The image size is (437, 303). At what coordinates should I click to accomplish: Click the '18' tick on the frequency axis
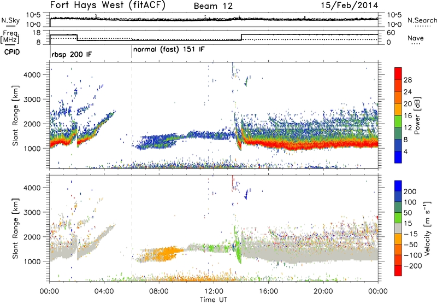(x=37, y=33)
